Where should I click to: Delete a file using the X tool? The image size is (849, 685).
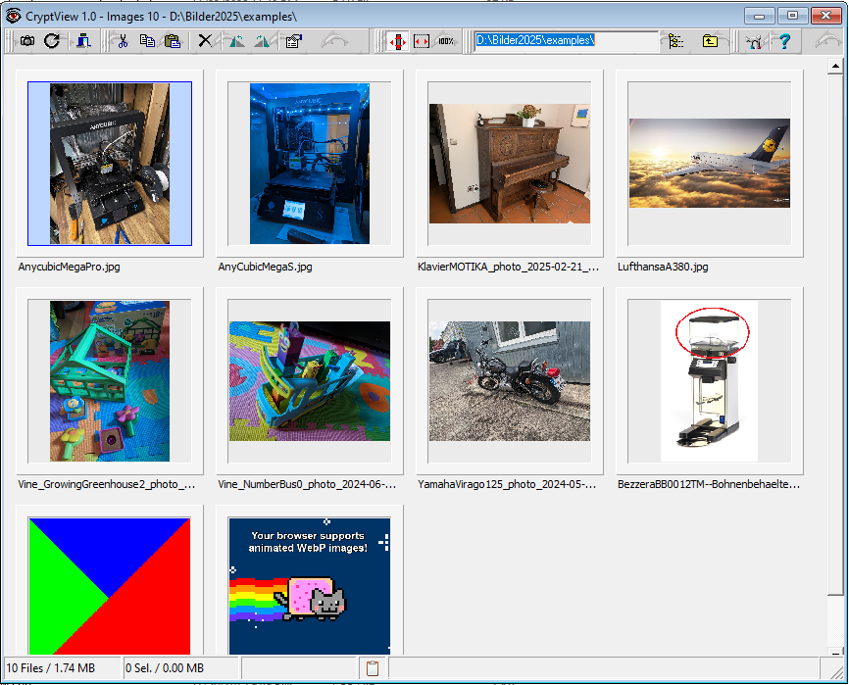(x=205, y=41)
